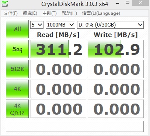Start the 512K random test
150x136 pixels.
(x=17, y=69)
